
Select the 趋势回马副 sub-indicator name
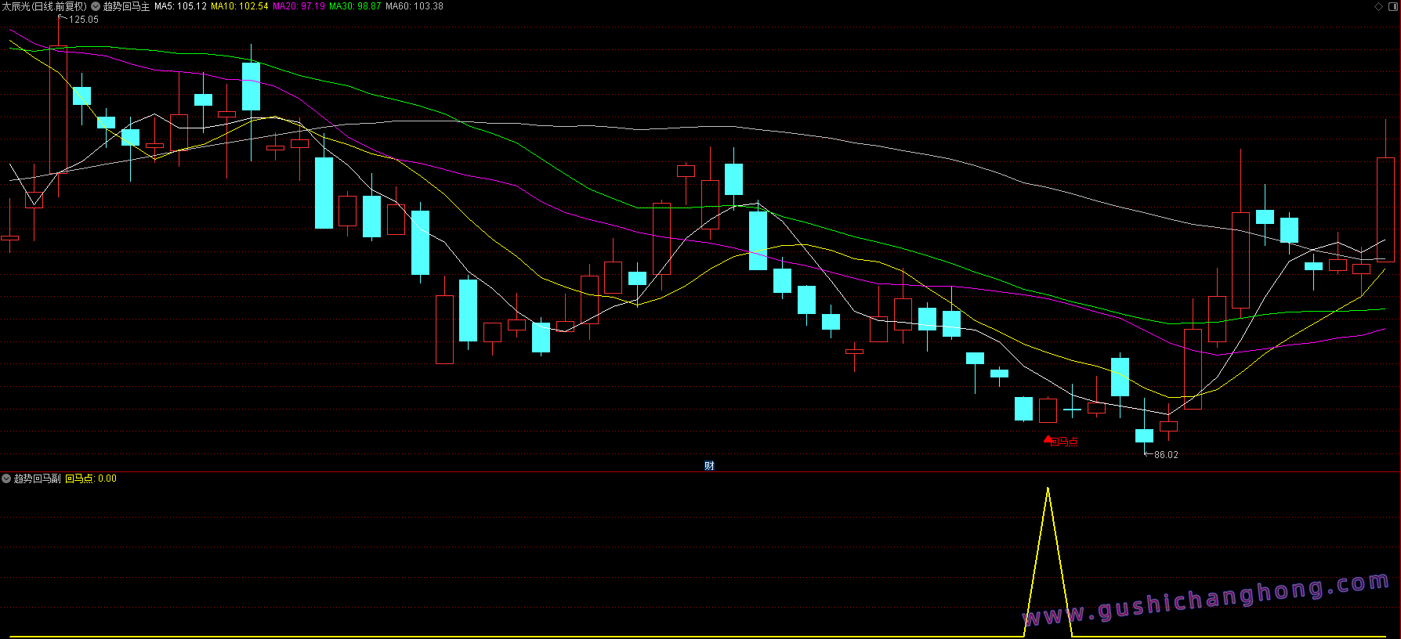[37, 478]
